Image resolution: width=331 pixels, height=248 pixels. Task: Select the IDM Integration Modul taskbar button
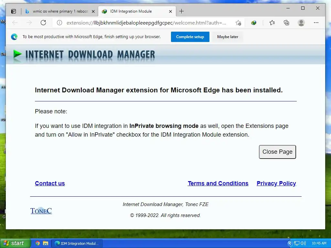(x=77, y=243)
